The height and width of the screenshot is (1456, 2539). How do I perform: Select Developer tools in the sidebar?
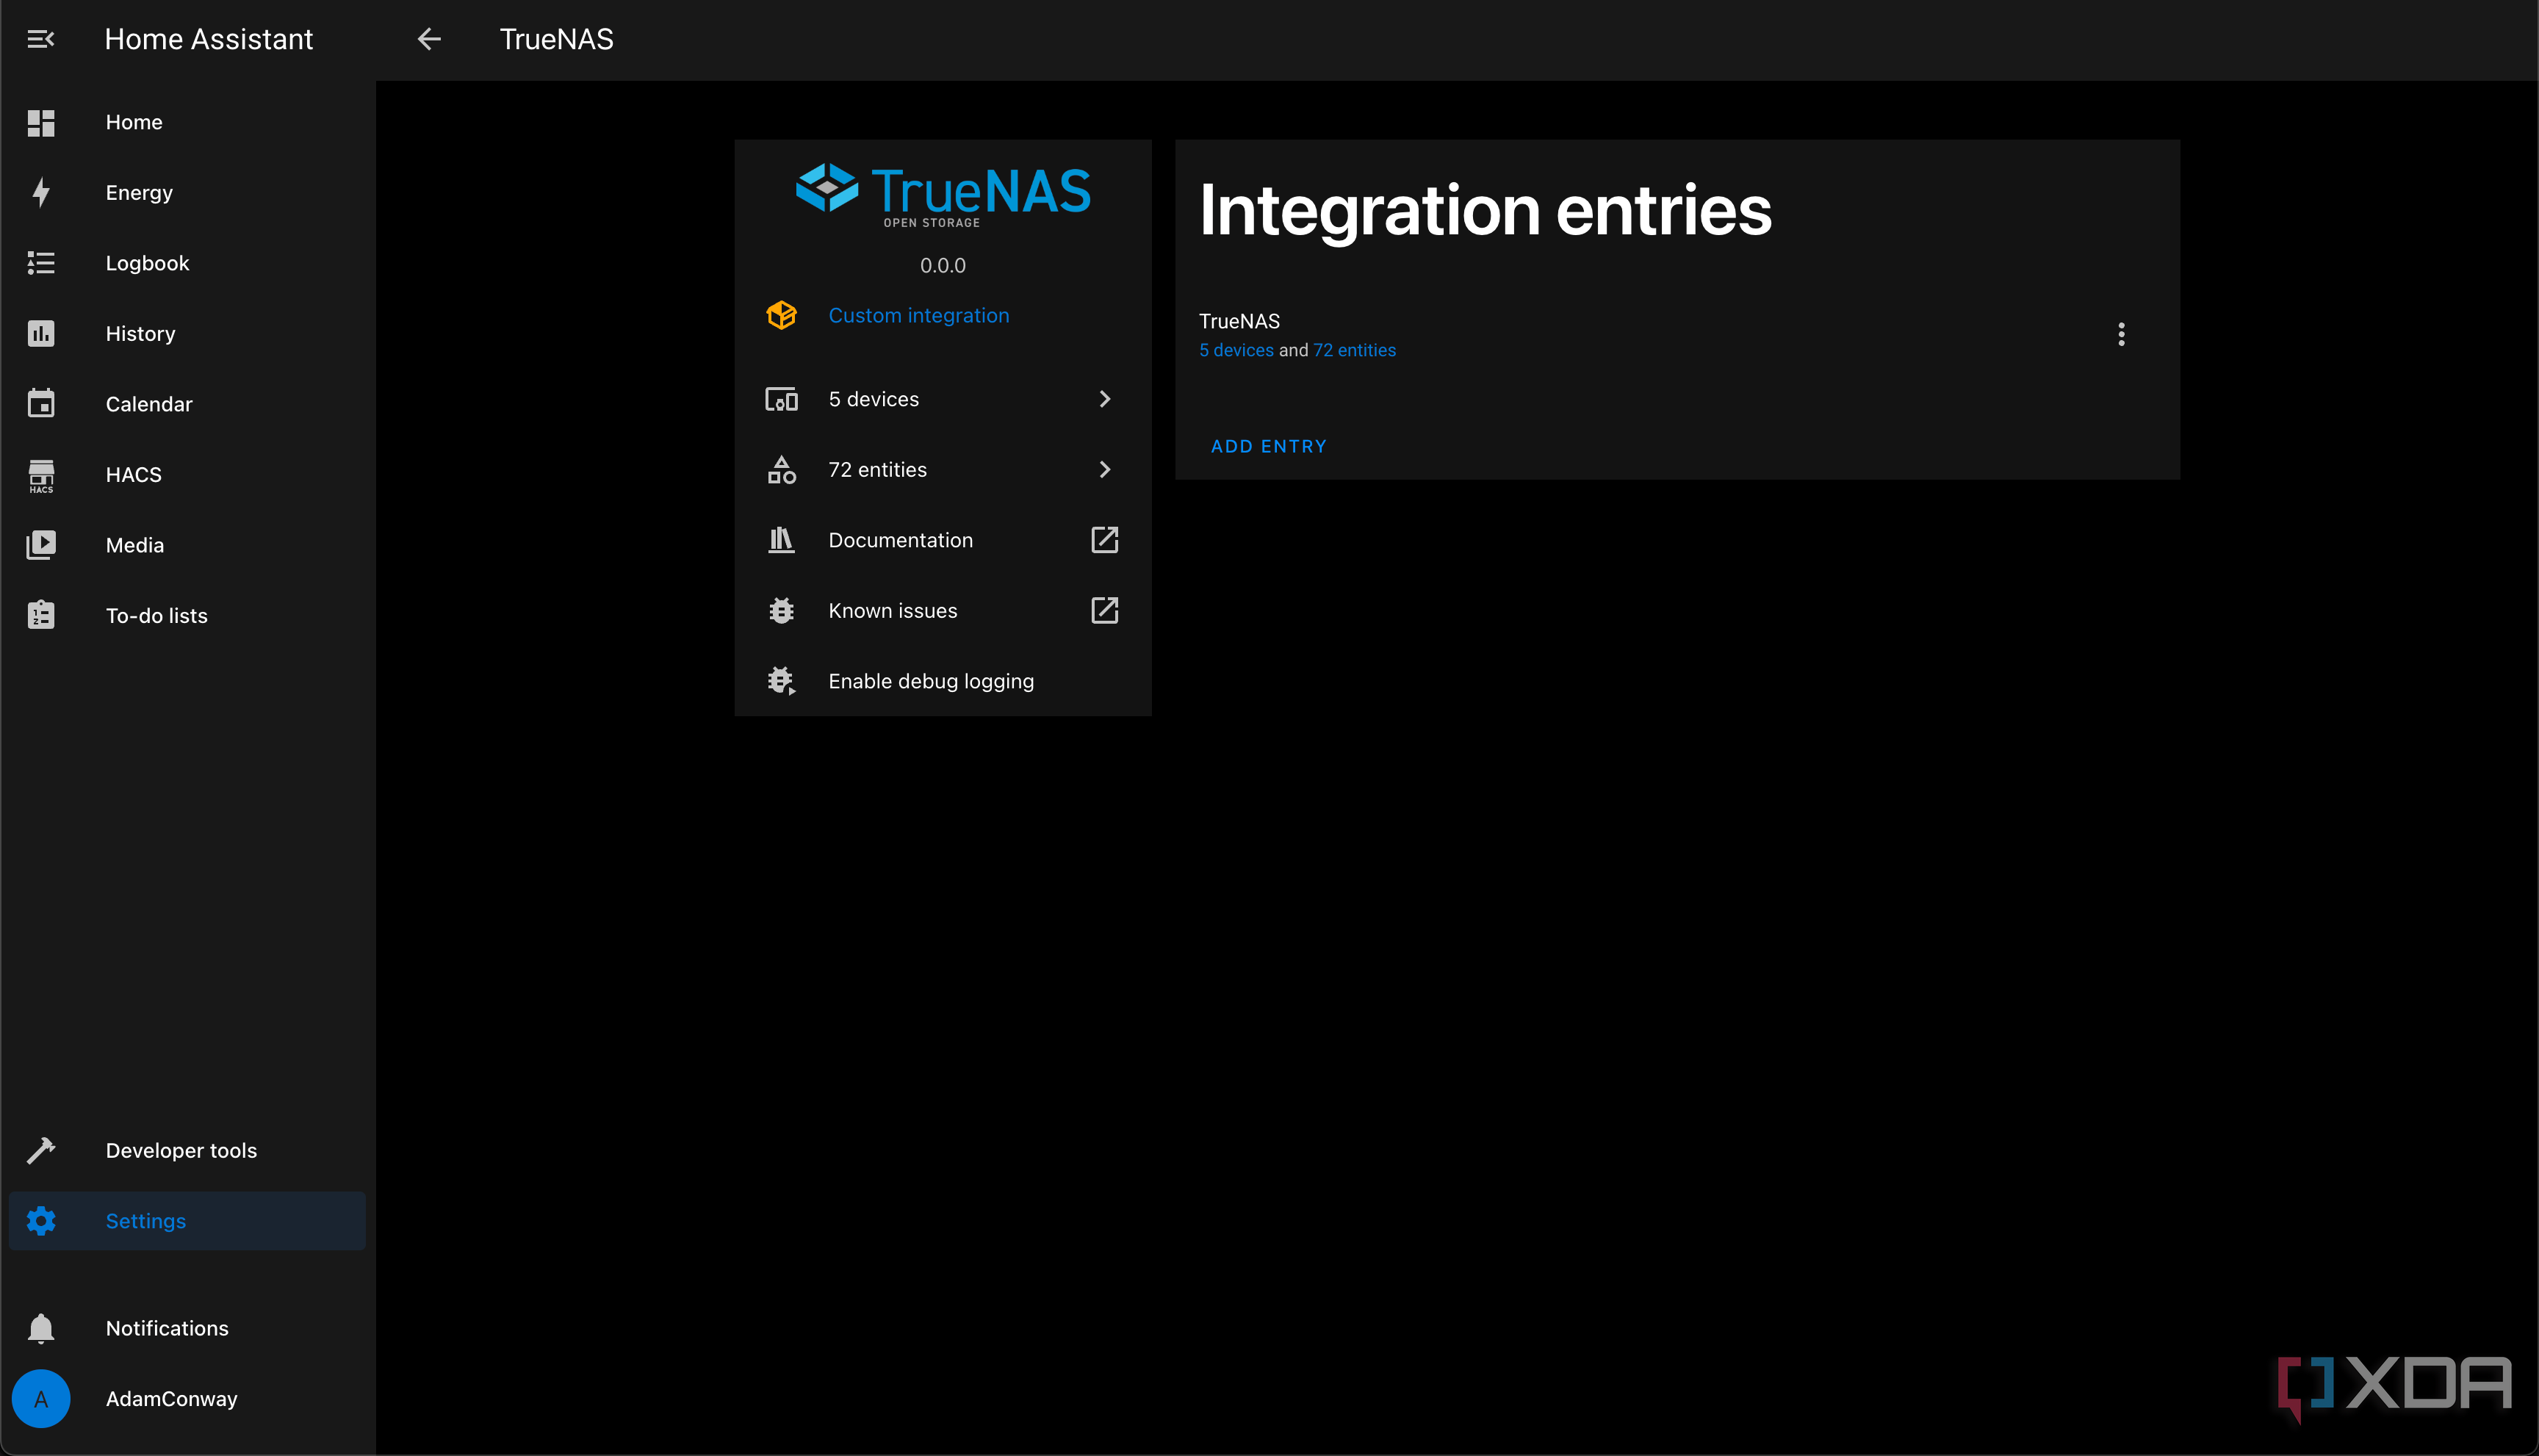point(188,1150)
